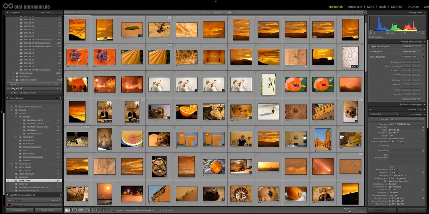
Task: Click the Exportieren button
Action: [48, 210]
